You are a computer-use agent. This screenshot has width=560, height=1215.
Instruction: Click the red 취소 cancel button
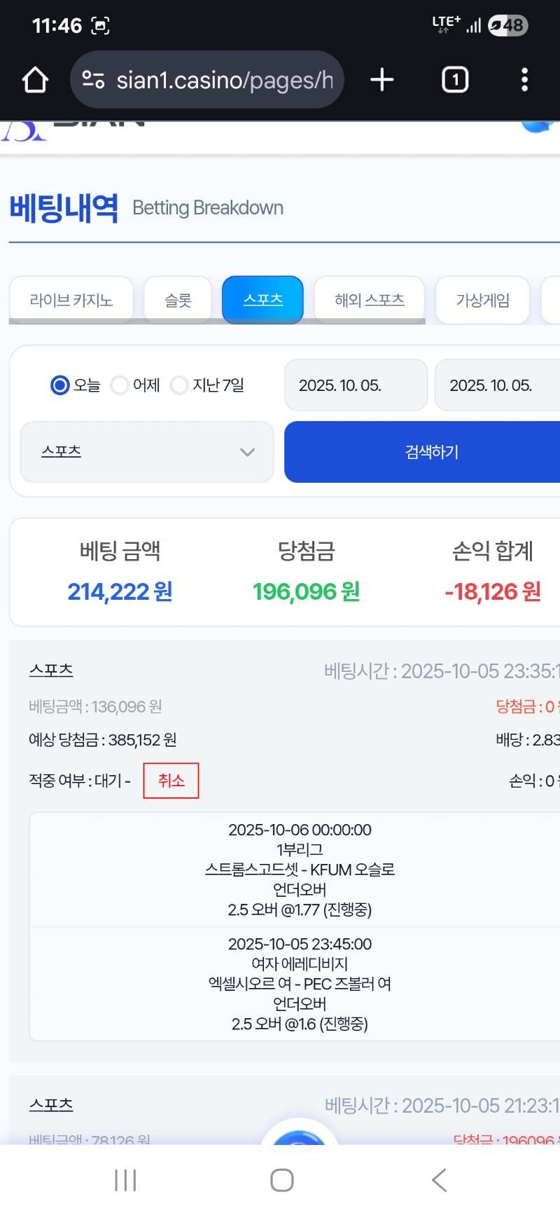(x=171, y=781)
